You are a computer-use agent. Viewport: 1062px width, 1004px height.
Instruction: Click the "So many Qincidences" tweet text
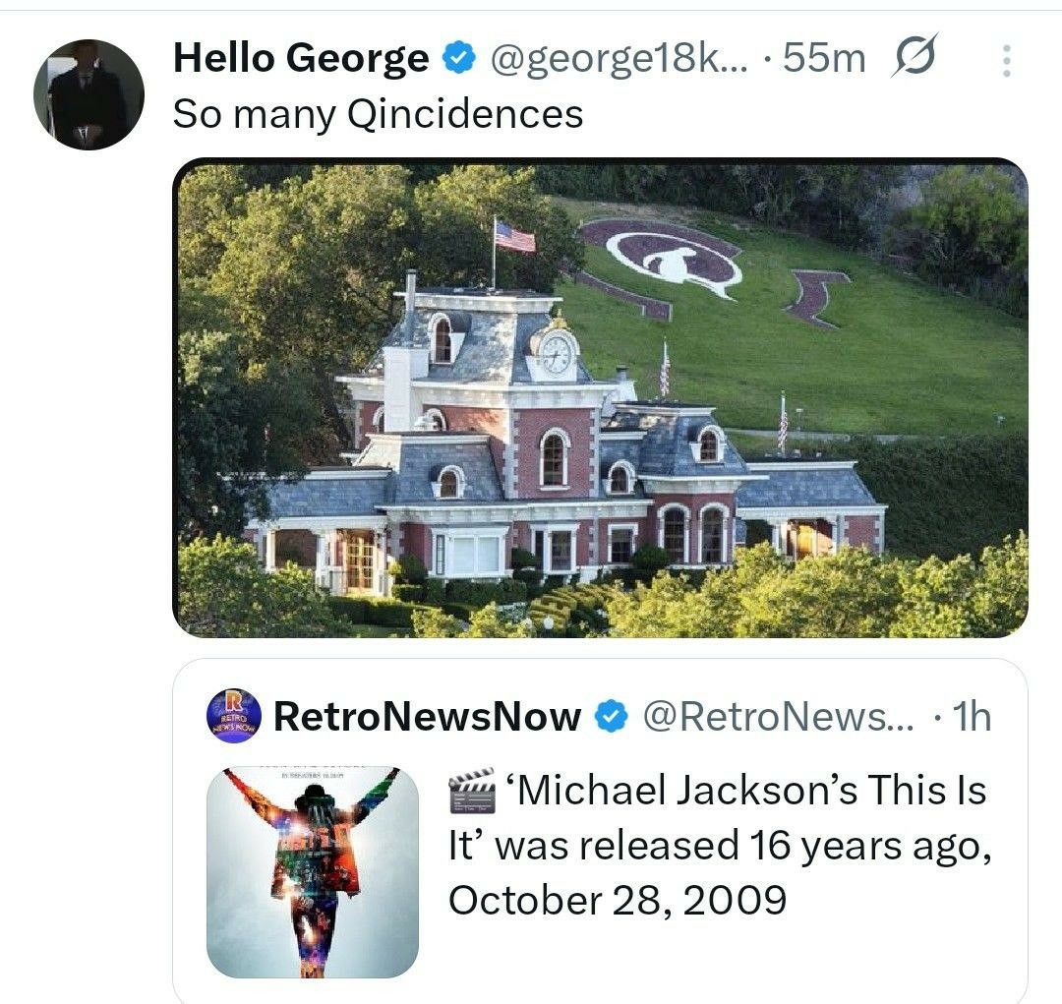tap(378, 114)
